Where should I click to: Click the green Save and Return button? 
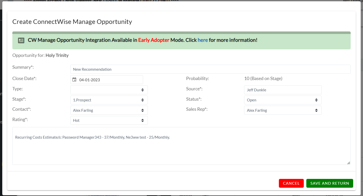330,183
